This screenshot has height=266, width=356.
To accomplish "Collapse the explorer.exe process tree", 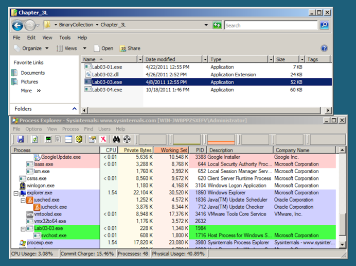I will [16, 193].
